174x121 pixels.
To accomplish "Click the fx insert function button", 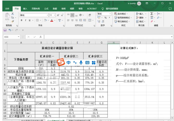I will pyautogui.click(x=41, y=37).
